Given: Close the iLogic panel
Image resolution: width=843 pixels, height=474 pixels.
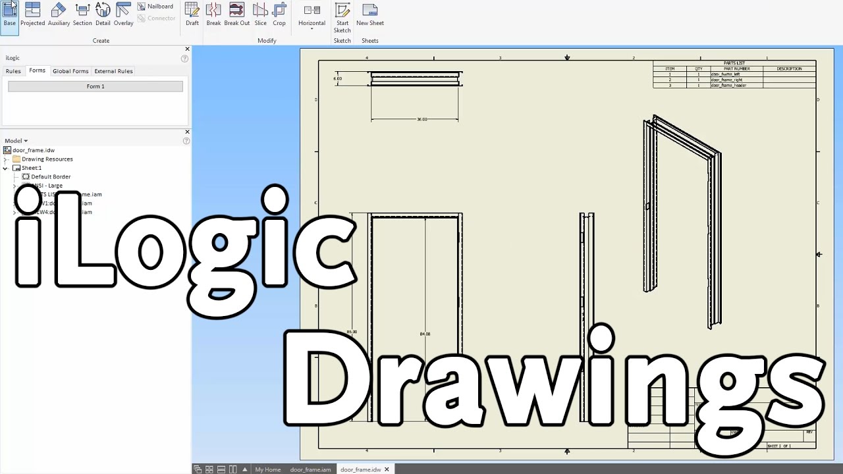Looking at the screenshot, I should pos(187,49).
